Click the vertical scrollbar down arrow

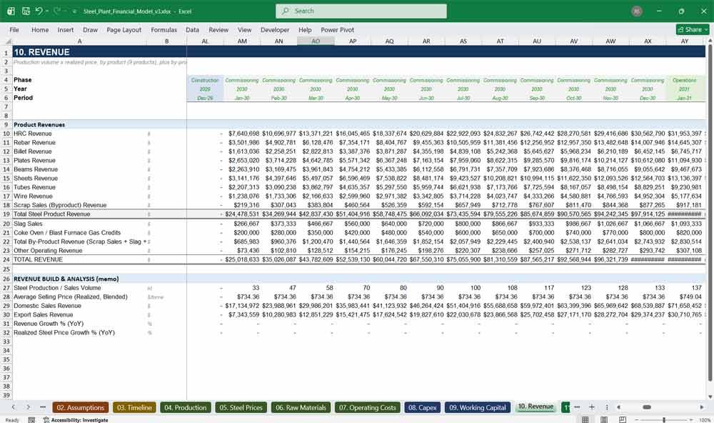(710, 397)
